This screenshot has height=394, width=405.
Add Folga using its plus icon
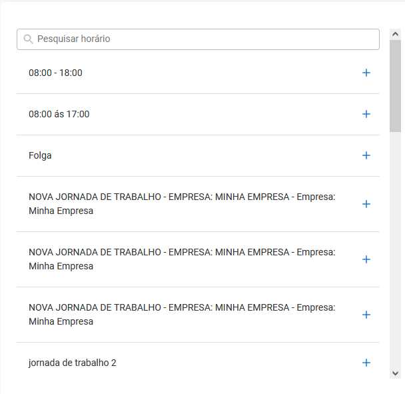coord(366,155)
